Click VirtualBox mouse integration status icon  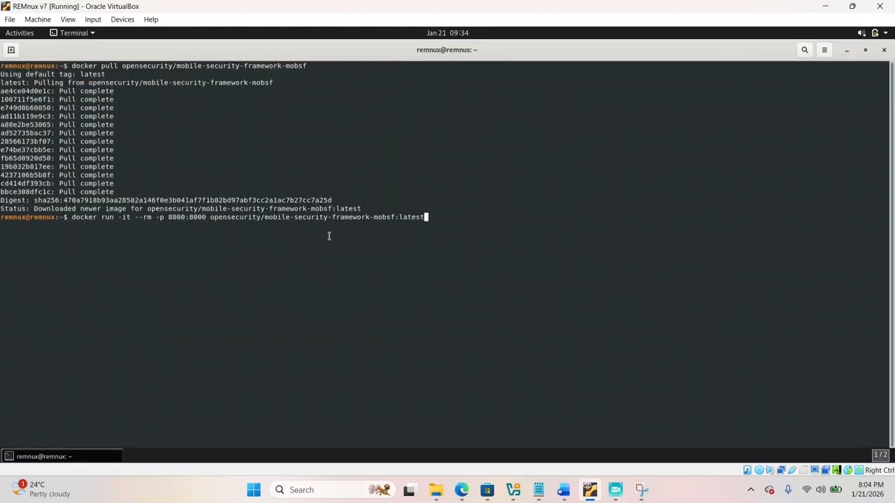(848, 470)
